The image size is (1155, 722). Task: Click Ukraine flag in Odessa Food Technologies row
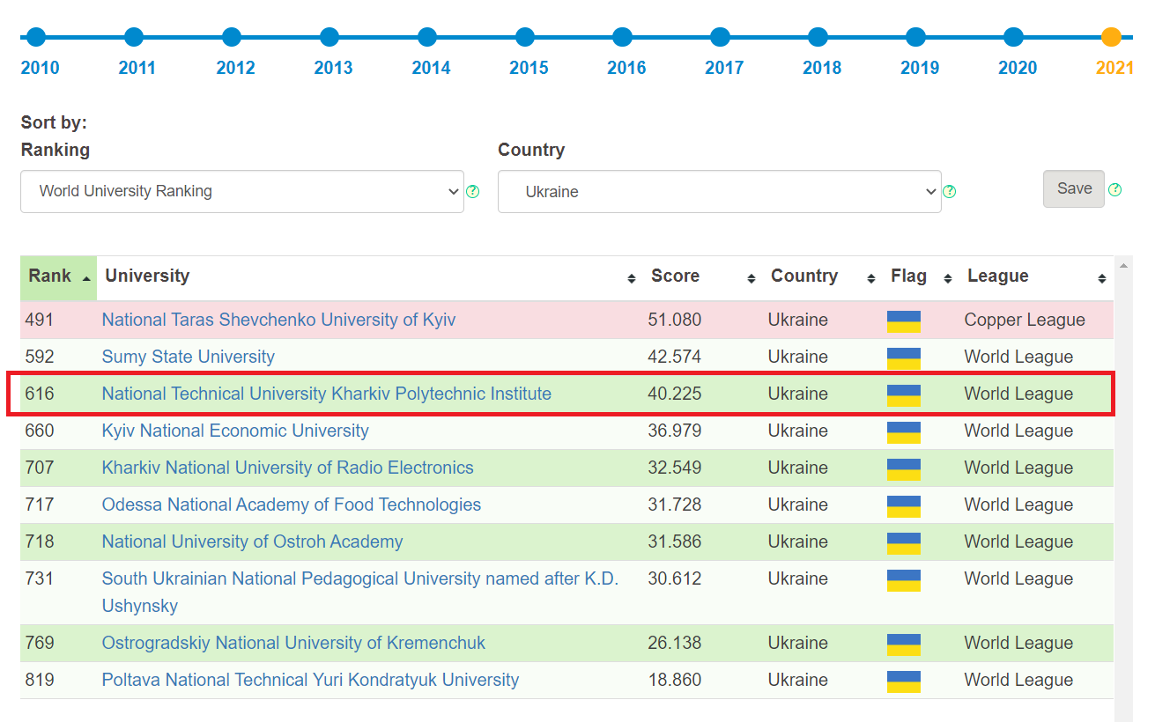click(904, 506)
